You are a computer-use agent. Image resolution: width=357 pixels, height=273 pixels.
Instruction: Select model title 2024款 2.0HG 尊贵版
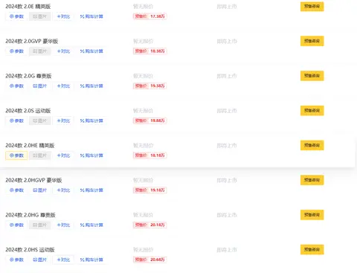30,215
